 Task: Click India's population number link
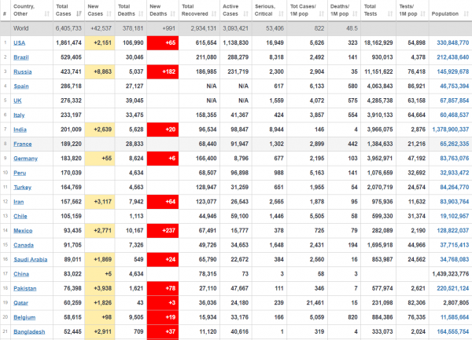tap(450, 130)
